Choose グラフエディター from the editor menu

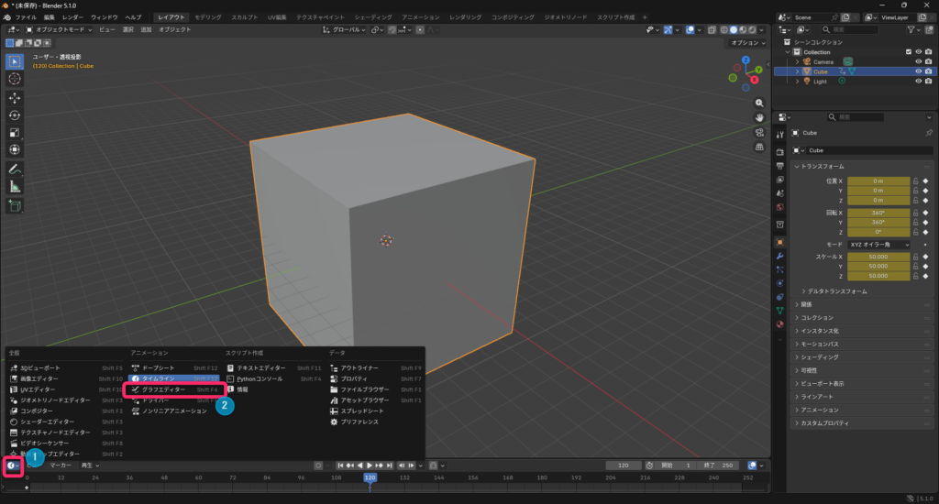163,389
